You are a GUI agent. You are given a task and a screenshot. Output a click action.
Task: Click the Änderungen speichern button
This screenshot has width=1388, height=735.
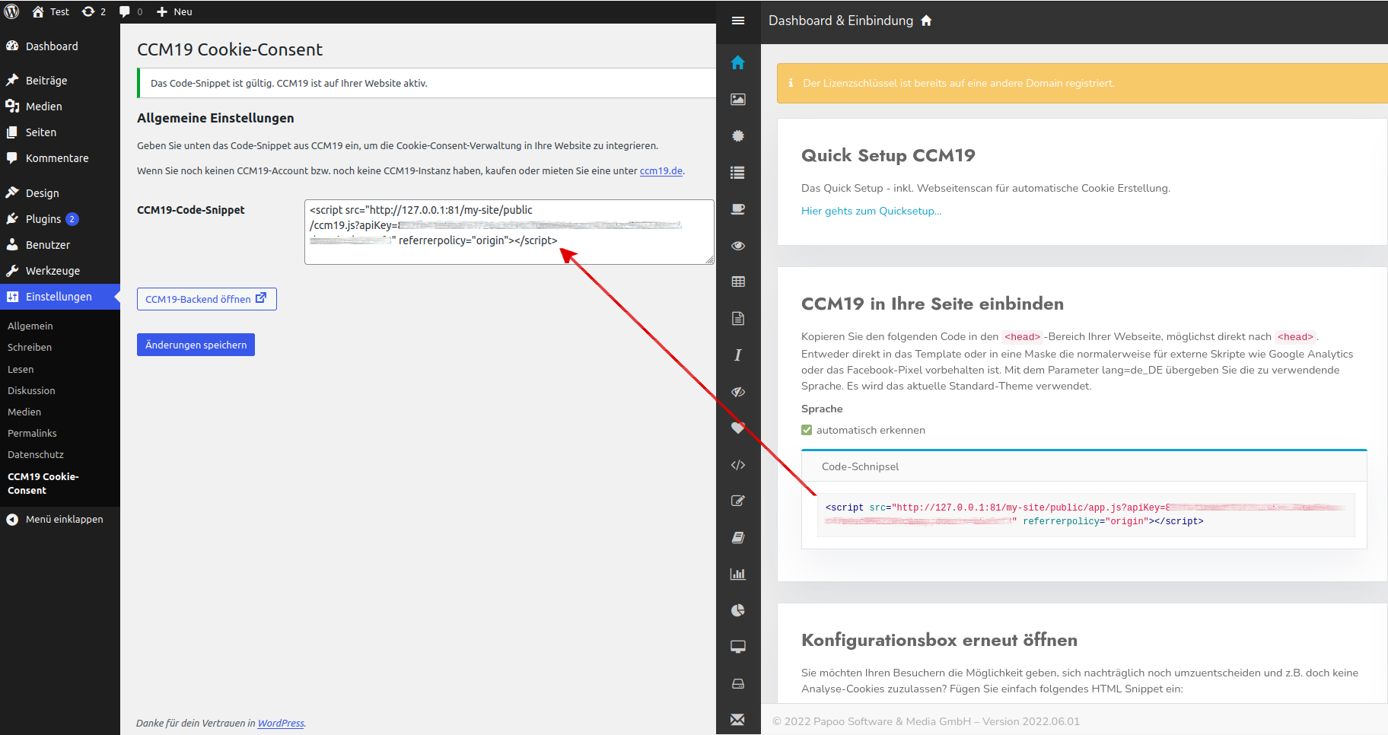click(x=196, y=344)
